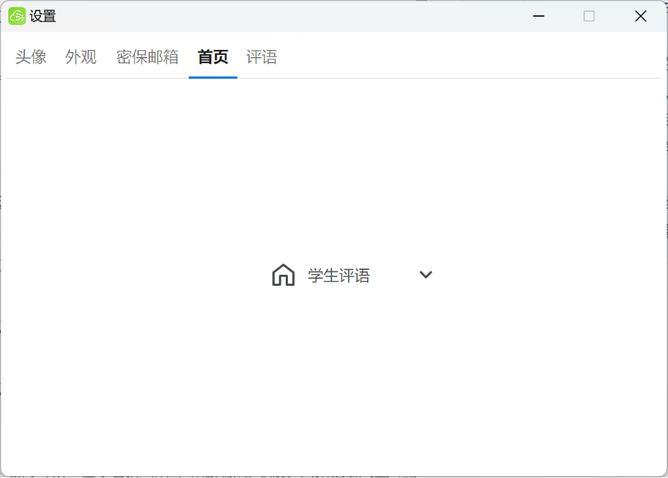Click the house icon beside 学生评语

[283, 275]
